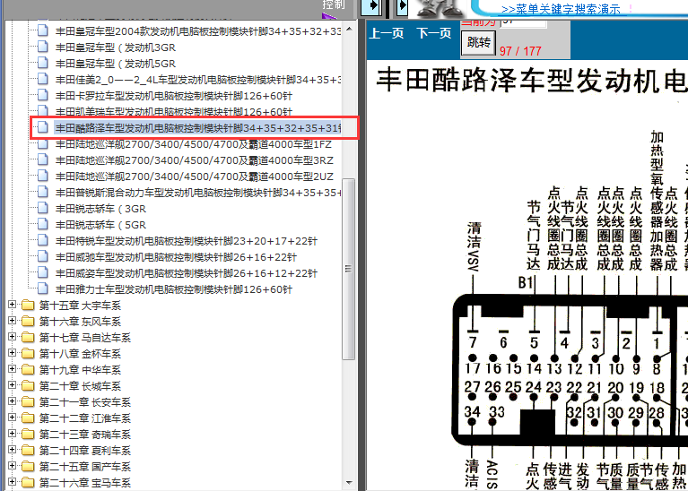Expand the 第二十一章 长安车系 node
This screenshot has width=688, height=491.
pyautogui.click(x=13, y=401)
